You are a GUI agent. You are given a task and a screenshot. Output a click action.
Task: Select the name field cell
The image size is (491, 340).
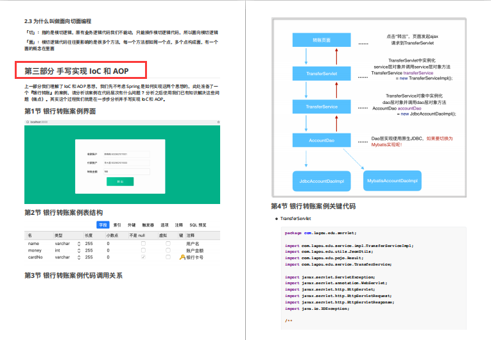(33, 244)
